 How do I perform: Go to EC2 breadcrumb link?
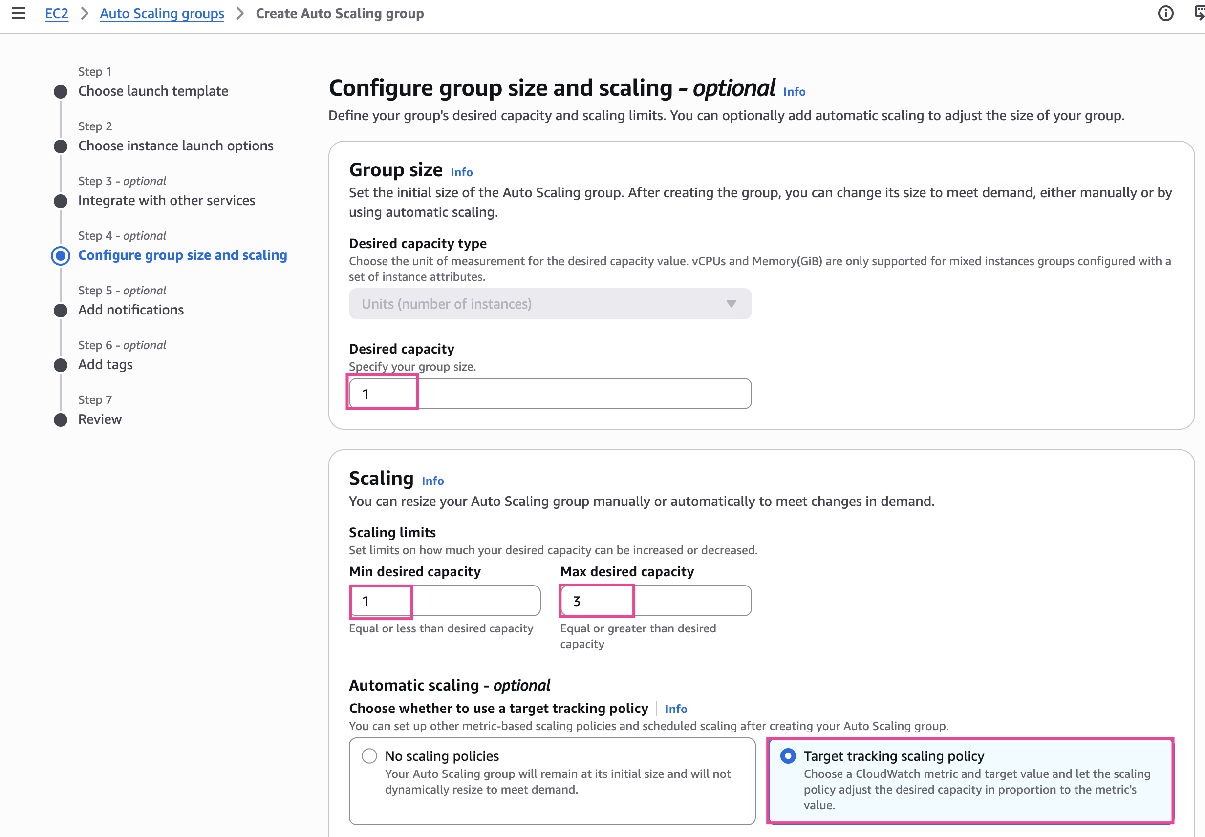tap(57, 14)
